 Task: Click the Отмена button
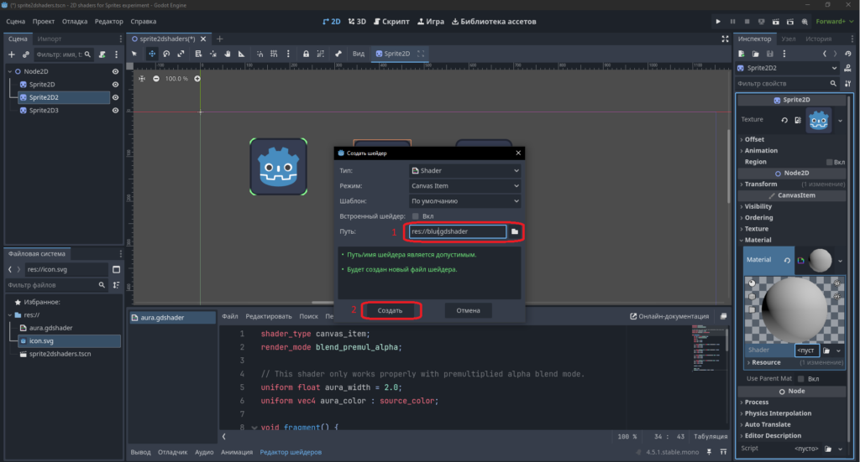pos(468,310)
